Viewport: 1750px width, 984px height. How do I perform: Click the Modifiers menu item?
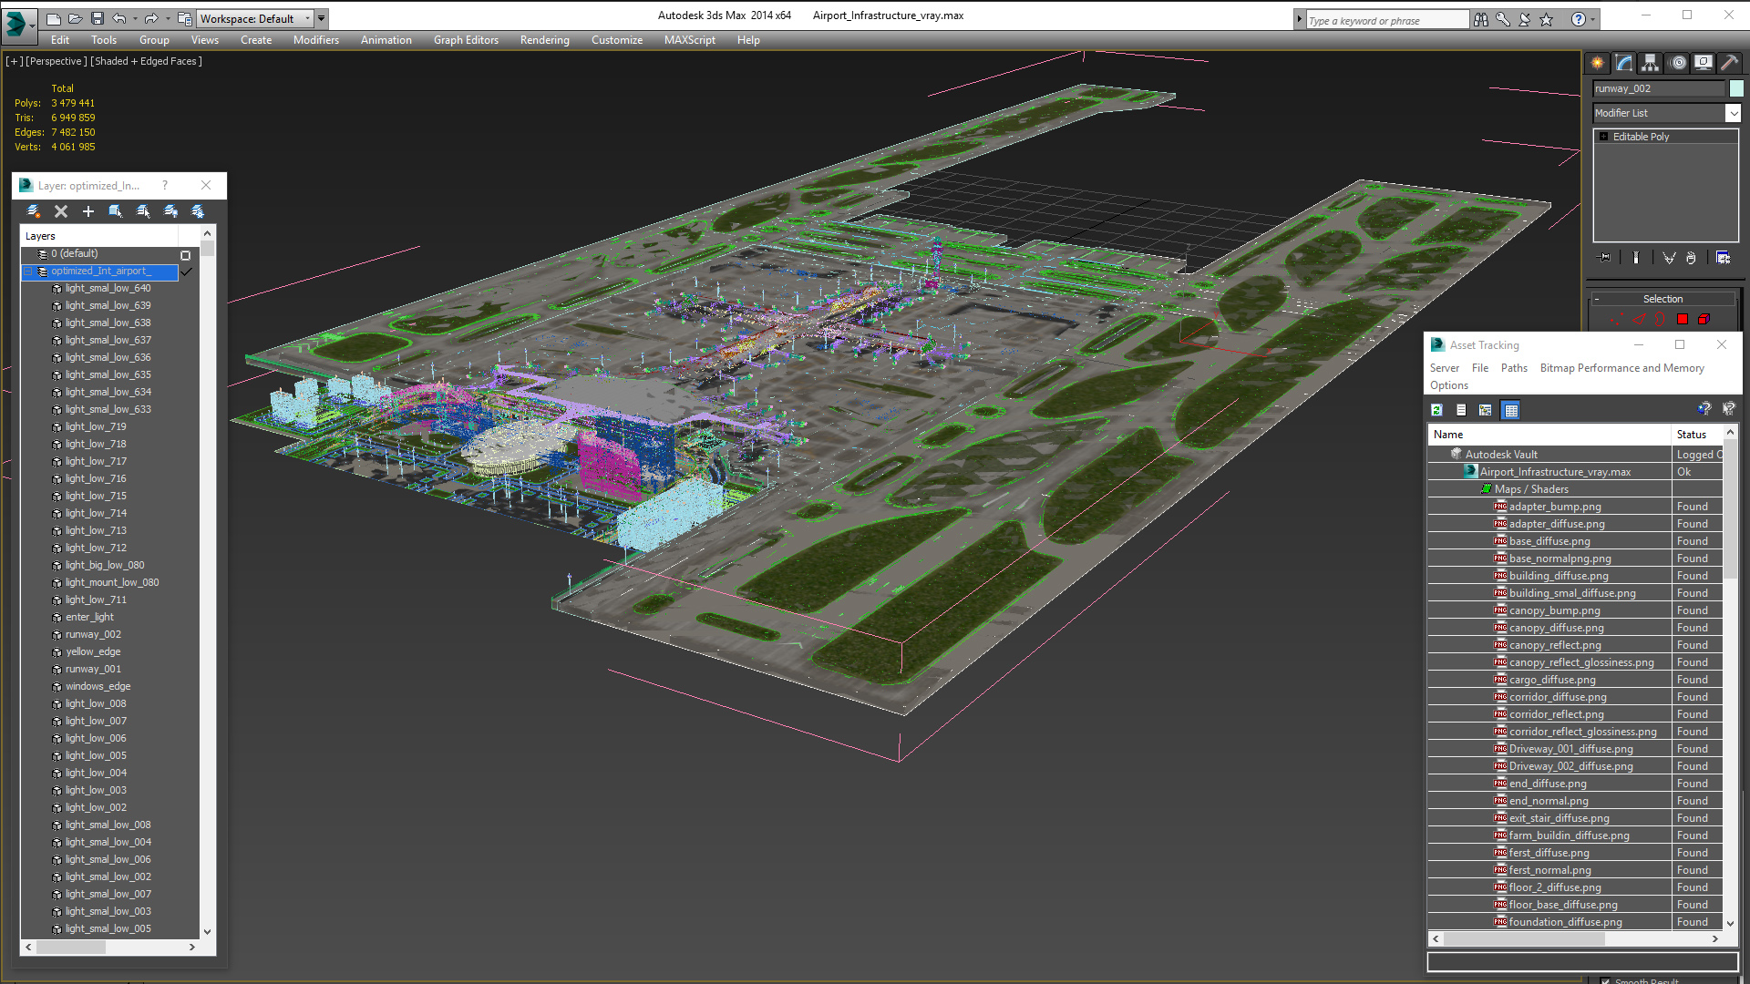point(314,40)
